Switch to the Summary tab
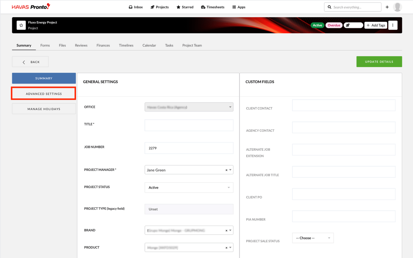This screenshot has height=258, width=413. click(24, 45)
